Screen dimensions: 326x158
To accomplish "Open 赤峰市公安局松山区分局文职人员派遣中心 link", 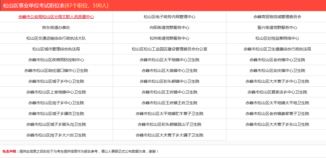I will 56,17.
